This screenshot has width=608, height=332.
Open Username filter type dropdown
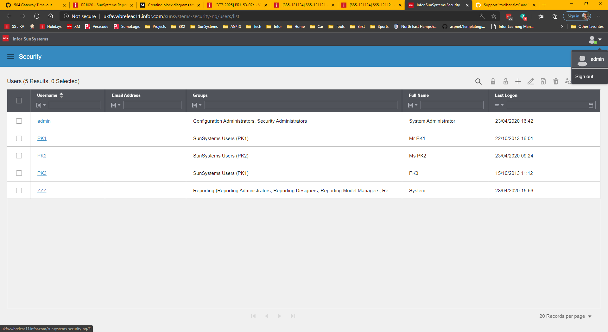pos(41,105)
